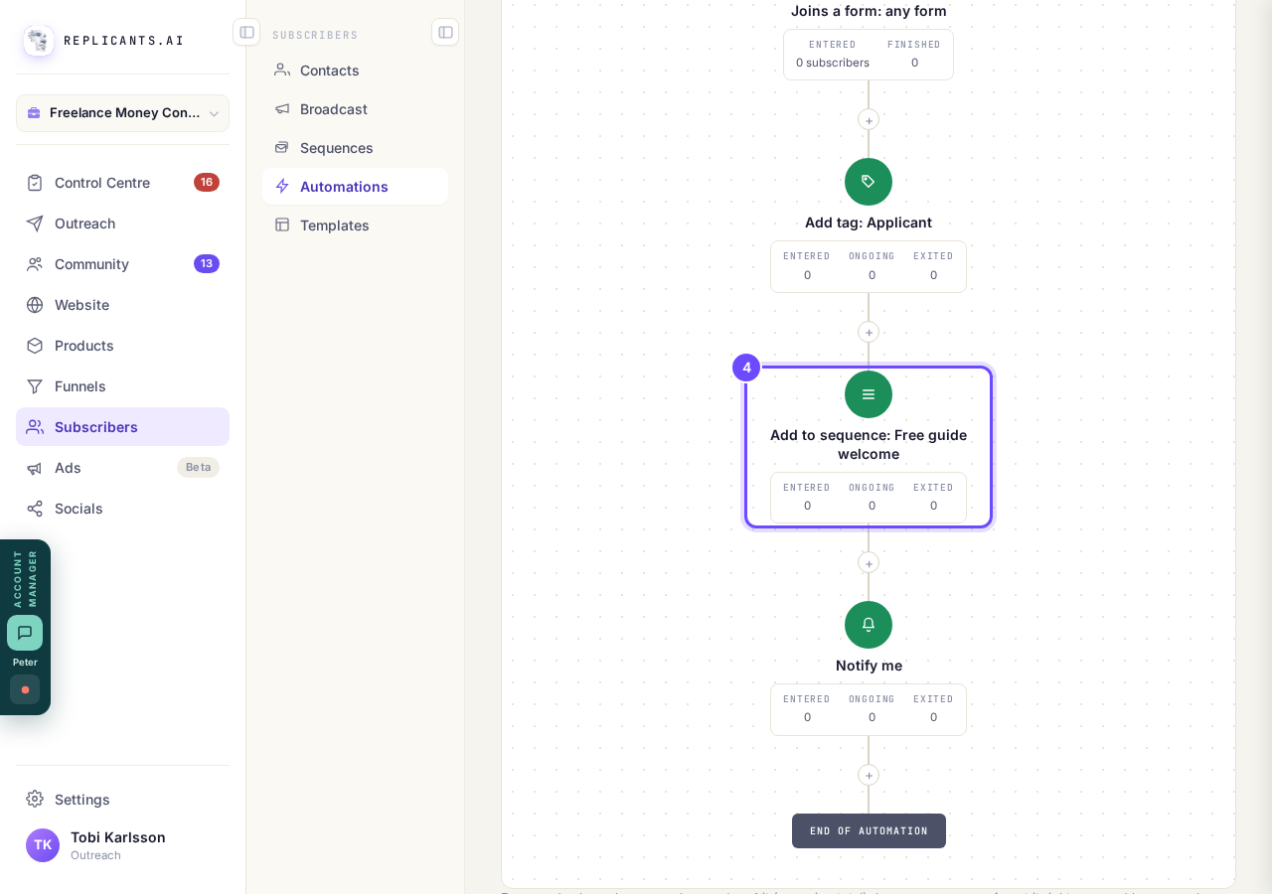Open Ads beta section
1272x894 pixels.
click(x=122, y=468)
